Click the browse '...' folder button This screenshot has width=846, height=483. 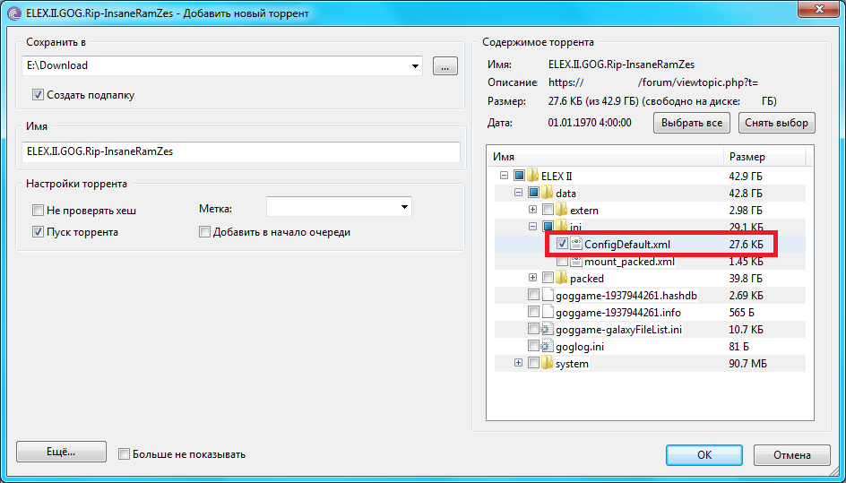pos(445,65)
